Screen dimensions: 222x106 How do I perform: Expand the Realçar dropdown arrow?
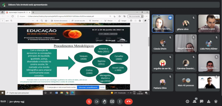115,21
